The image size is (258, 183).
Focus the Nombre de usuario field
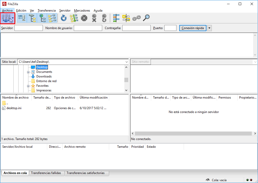[x=88, y=28]
